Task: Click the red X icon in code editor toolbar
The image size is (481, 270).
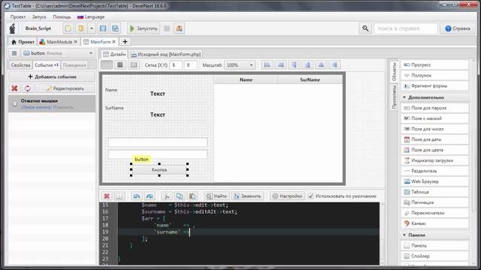Action: click(x=107, y=196)
